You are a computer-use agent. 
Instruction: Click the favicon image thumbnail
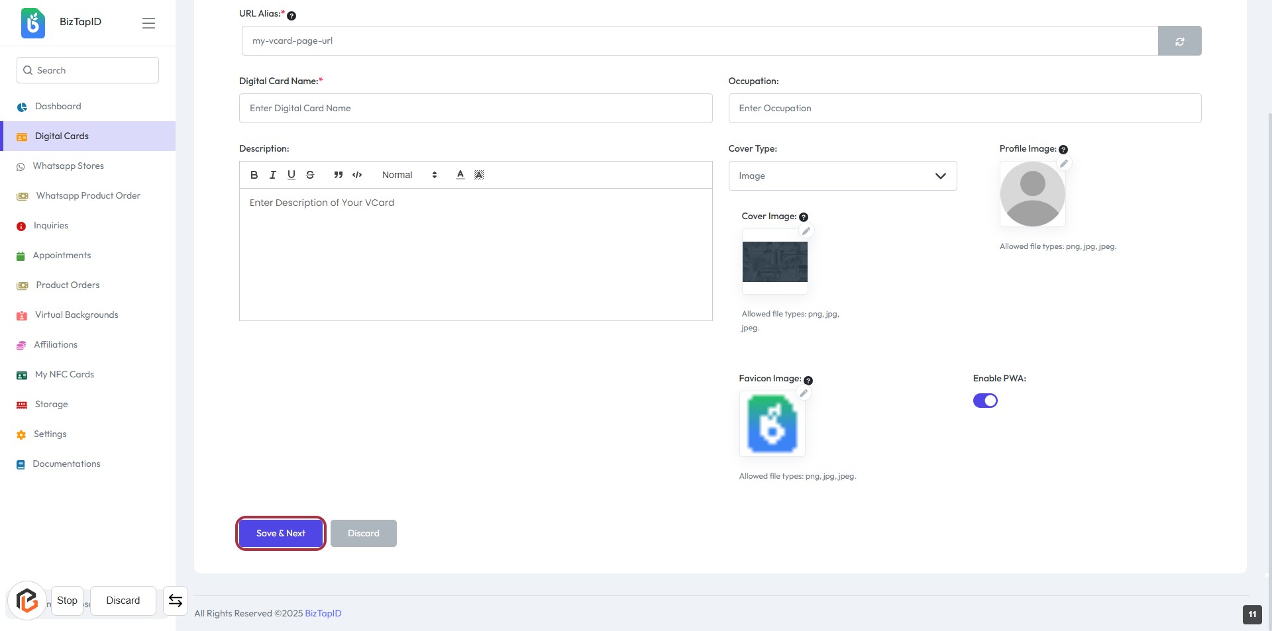point(772,424)
